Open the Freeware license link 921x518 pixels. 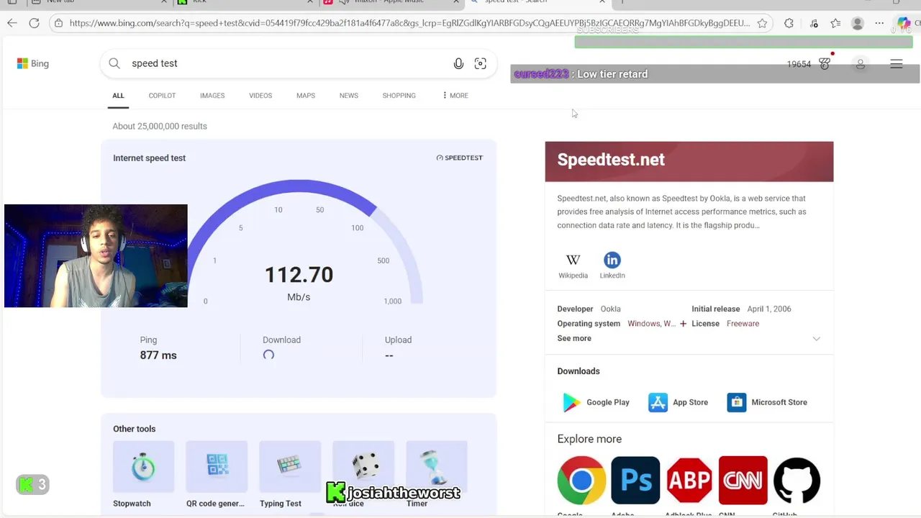point(743,324)
